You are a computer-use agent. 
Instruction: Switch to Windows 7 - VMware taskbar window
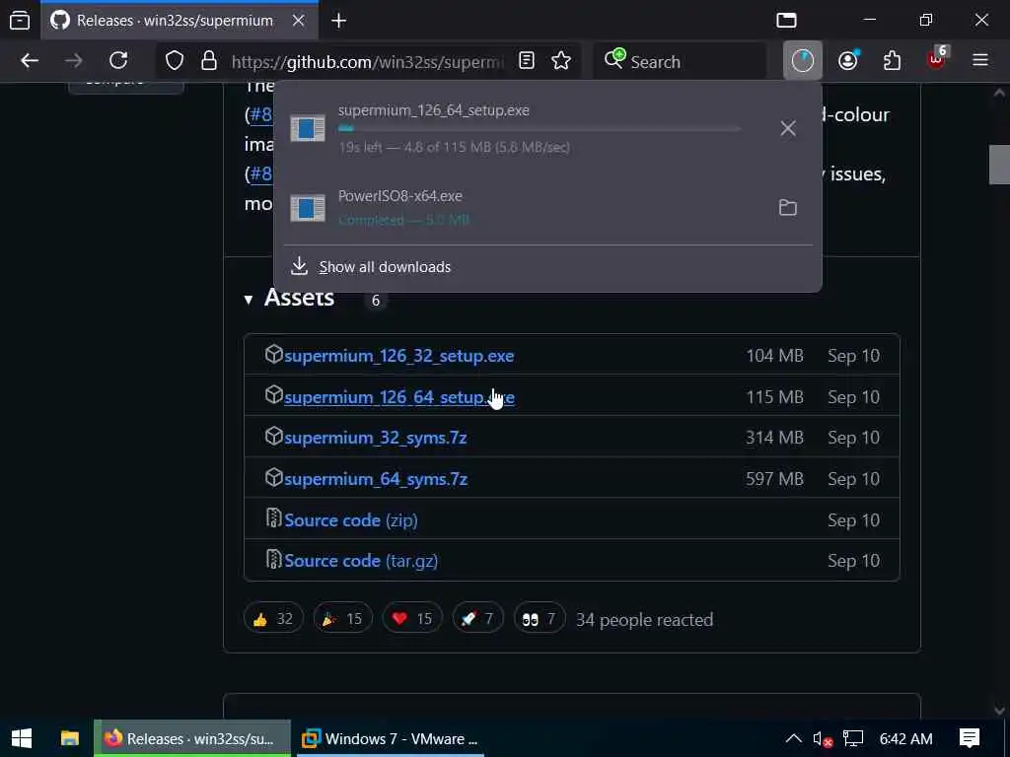click(391, 738)
